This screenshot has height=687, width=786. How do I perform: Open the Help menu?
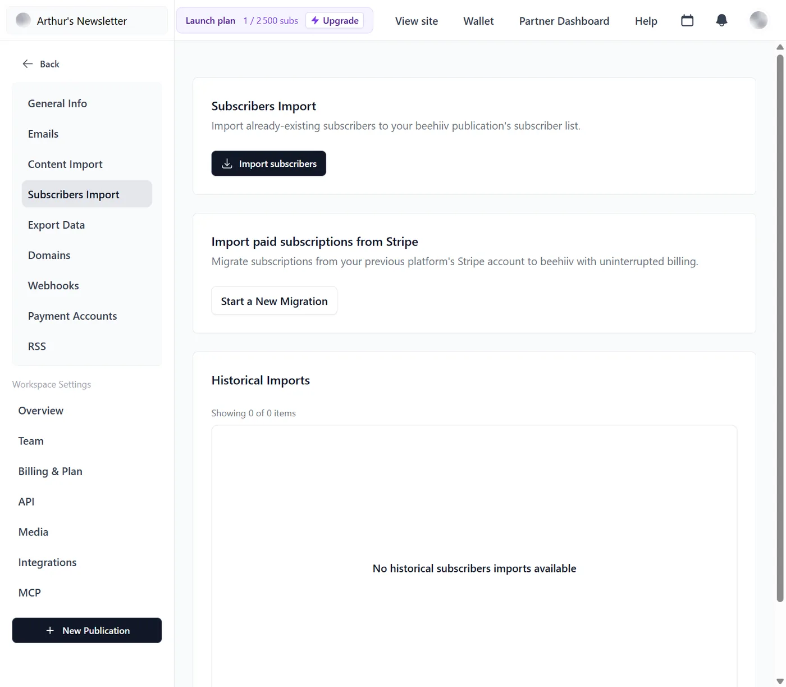pos(646,21)
